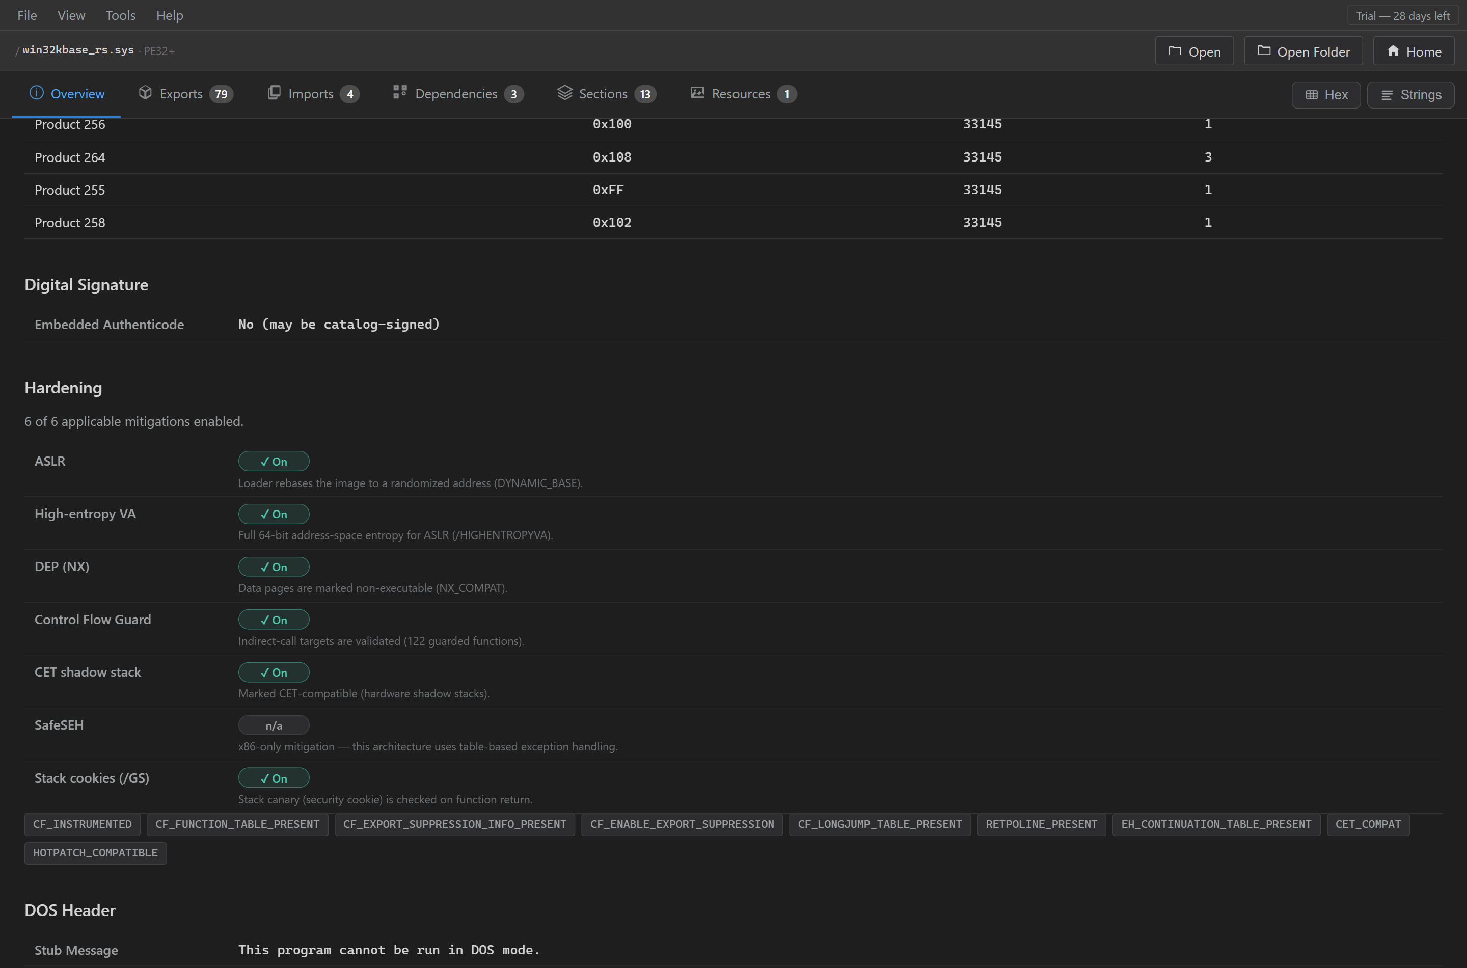
Task: Open the Hex view
Action: click(x=1326, y=94)
